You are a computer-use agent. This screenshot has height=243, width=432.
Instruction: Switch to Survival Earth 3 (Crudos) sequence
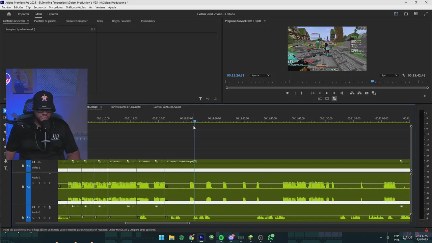pyautogui.click(x=167, y=107)
